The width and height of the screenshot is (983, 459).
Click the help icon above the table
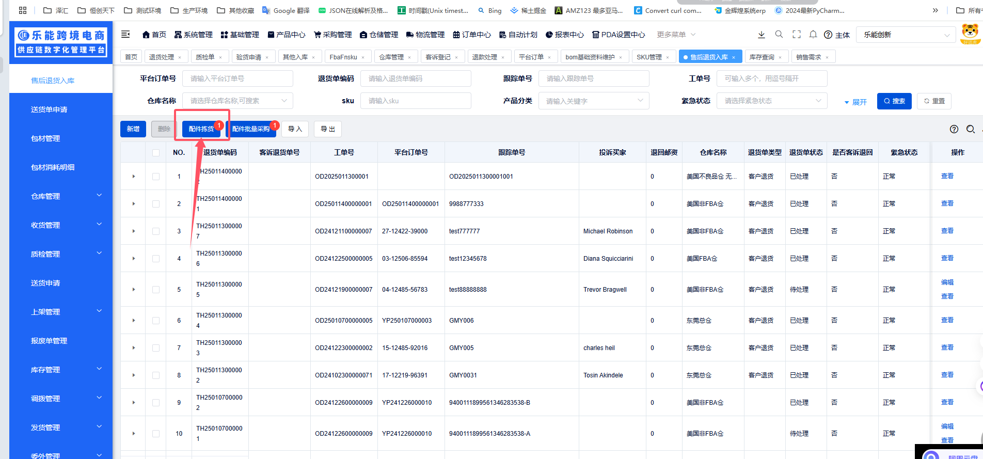coord(954,129)
